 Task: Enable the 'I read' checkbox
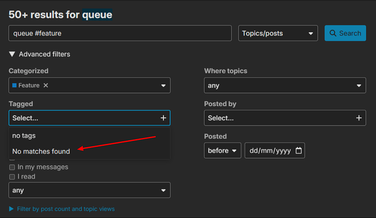12,177
